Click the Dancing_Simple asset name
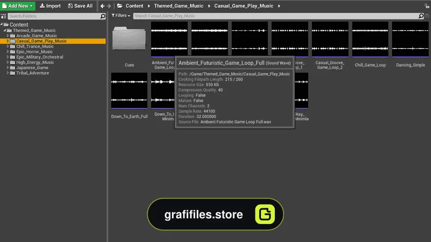The width and height of the screenshot is (431, 242). tap(411, 65)
